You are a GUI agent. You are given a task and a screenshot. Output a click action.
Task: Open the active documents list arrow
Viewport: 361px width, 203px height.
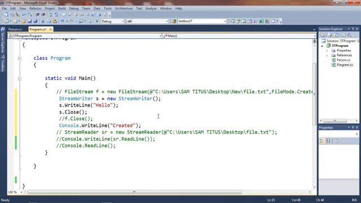click(314, 29)
